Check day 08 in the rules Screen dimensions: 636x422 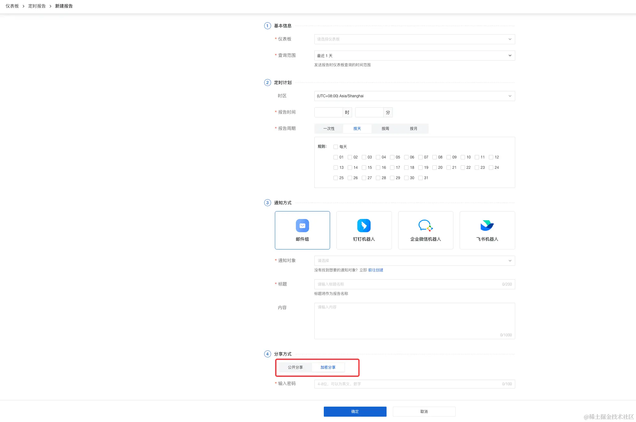point(435,157)
